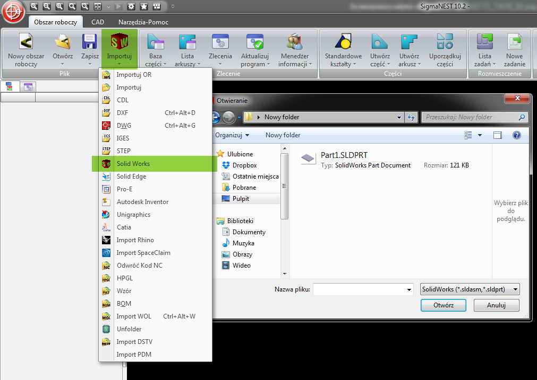Click the Nowy obszar roboczy icon
This screenshot has width=537, height=380.
[26, 42]
